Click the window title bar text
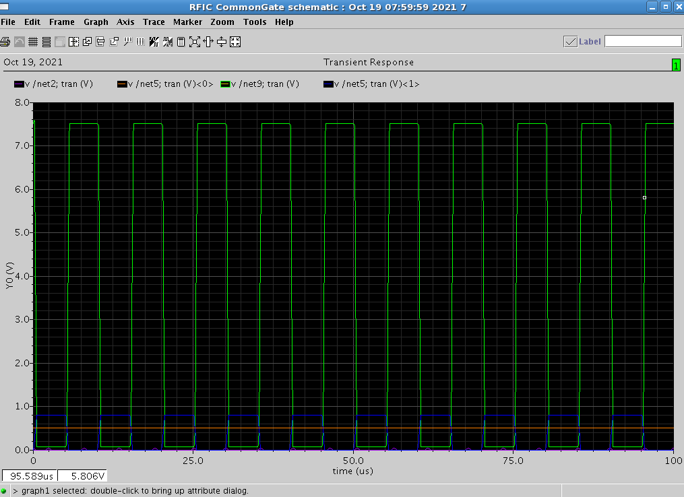 coord(328,7)
